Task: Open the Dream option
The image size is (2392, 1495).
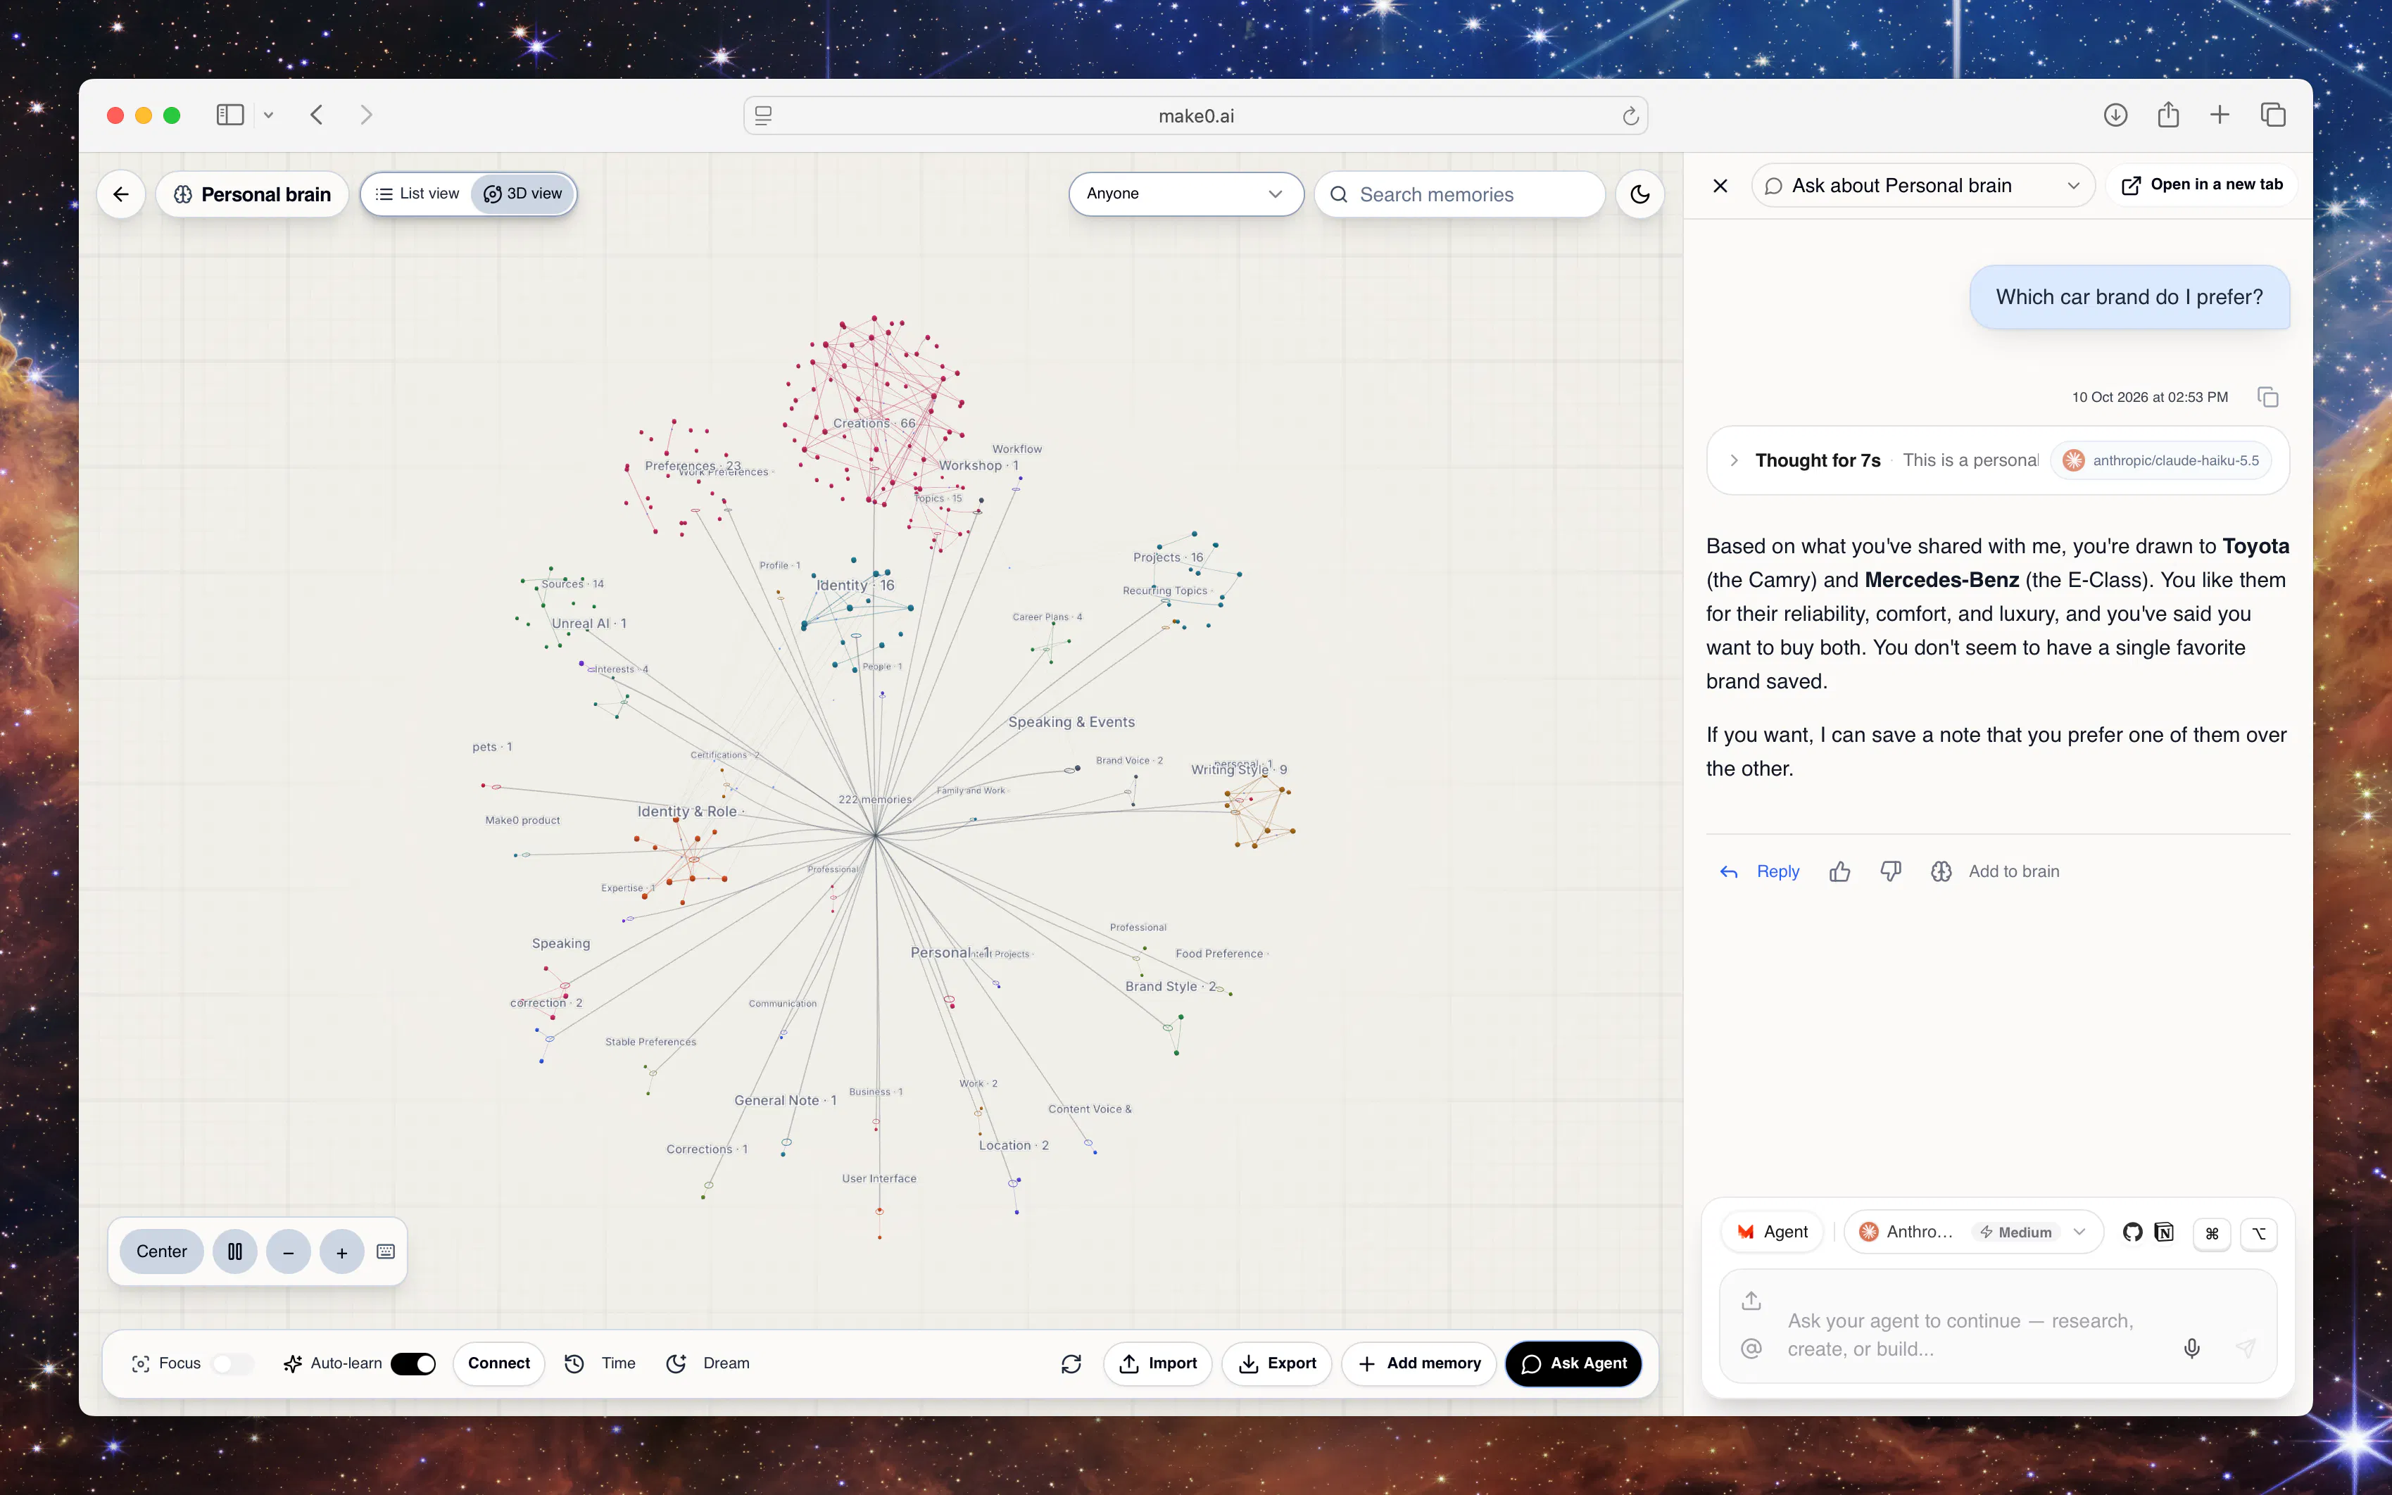Action: pyautogui.click(x=708, y=1363)
